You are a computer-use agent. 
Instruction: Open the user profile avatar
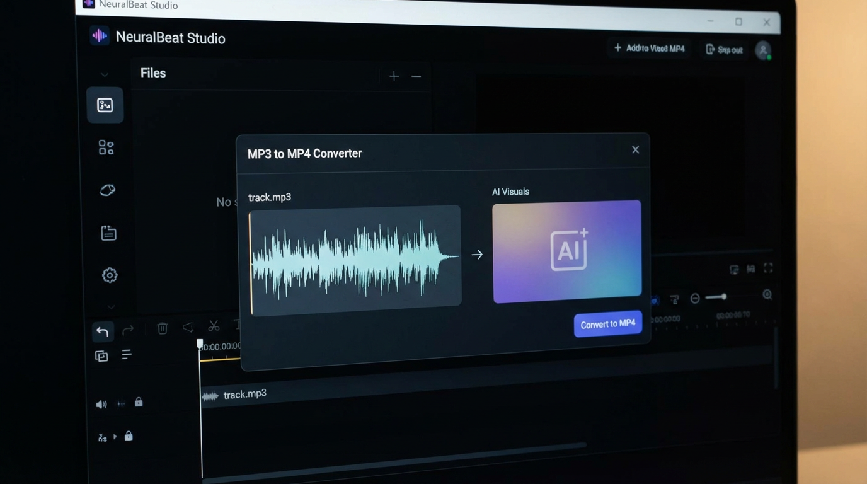[763, 50]
